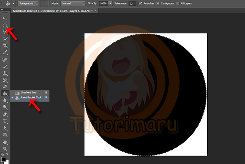Select the History Brush tool
Viewport: 245px width, 164px height.
click(5, 80)
